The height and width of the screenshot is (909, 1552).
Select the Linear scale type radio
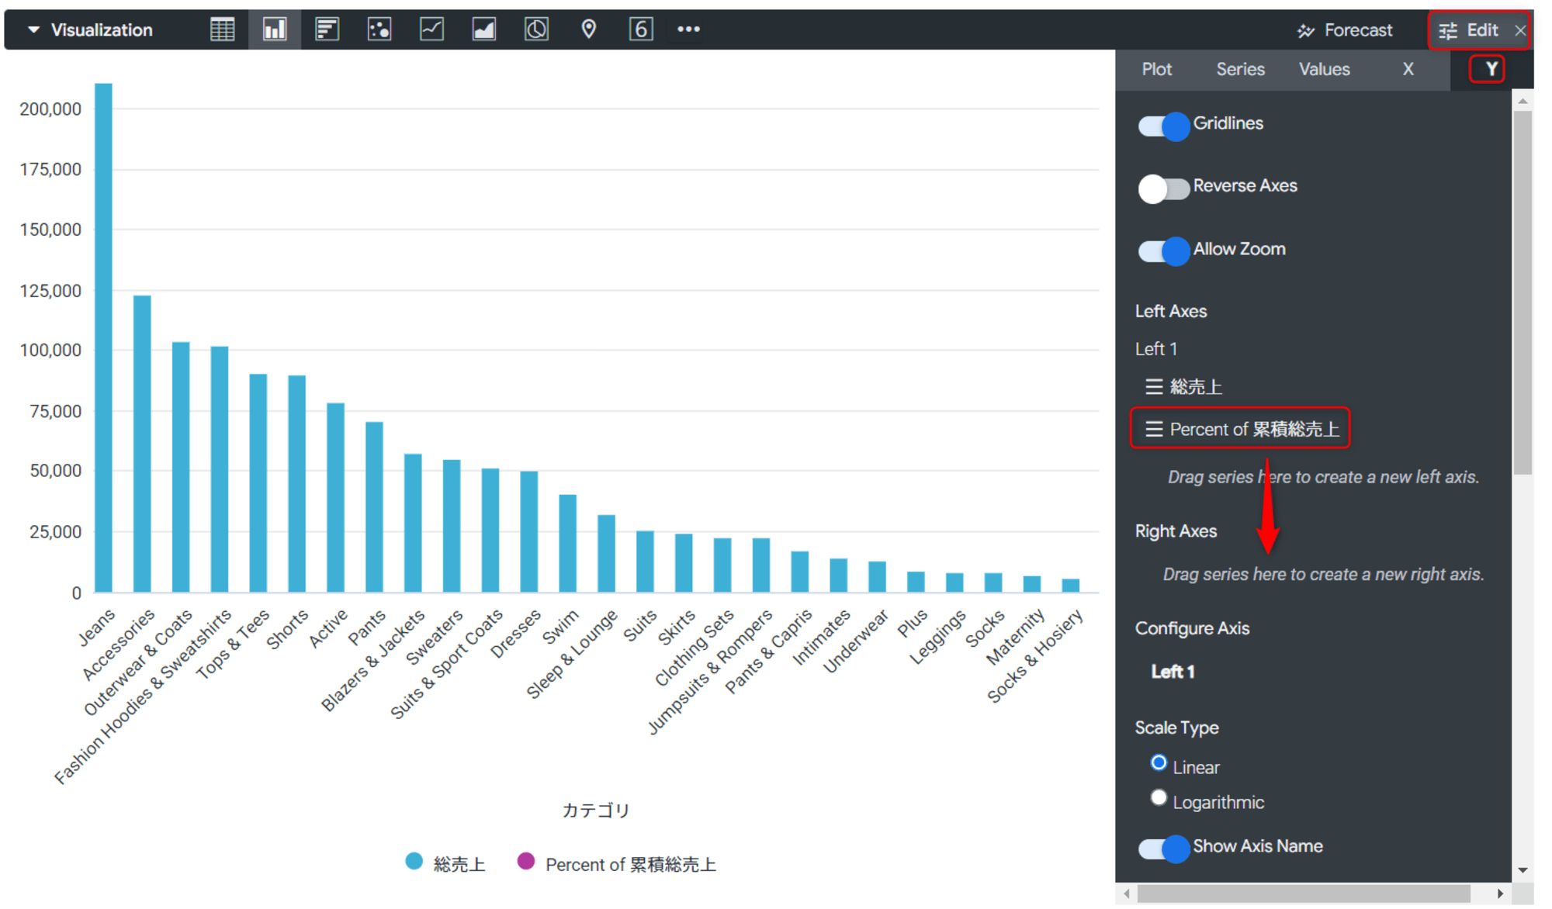[1159, 763]
